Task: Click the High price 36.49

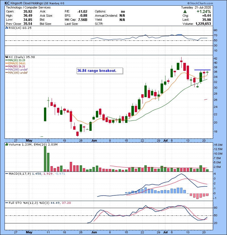Action: [x=28, y=16]
